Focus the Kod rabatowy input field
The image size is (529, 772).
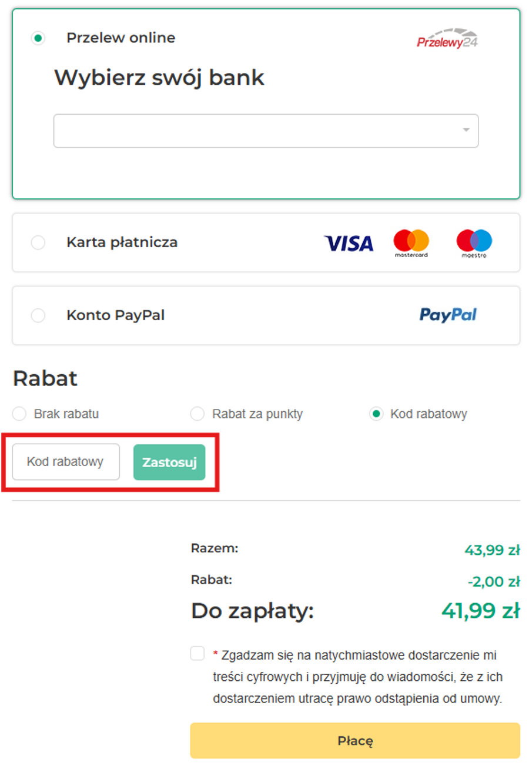point(66,462)
